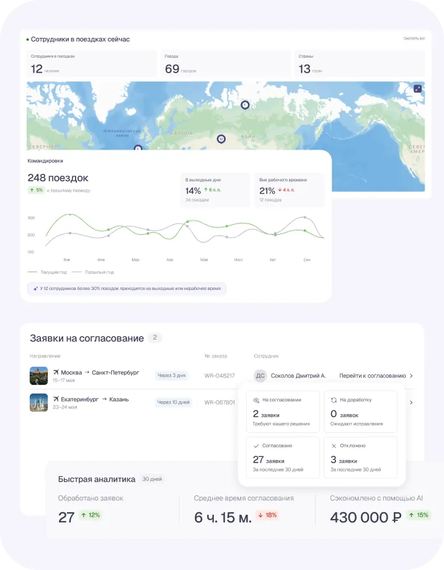Click the Москва → Санкт-Петербург route text
444x570 pixels.
[x=100, y=373]
